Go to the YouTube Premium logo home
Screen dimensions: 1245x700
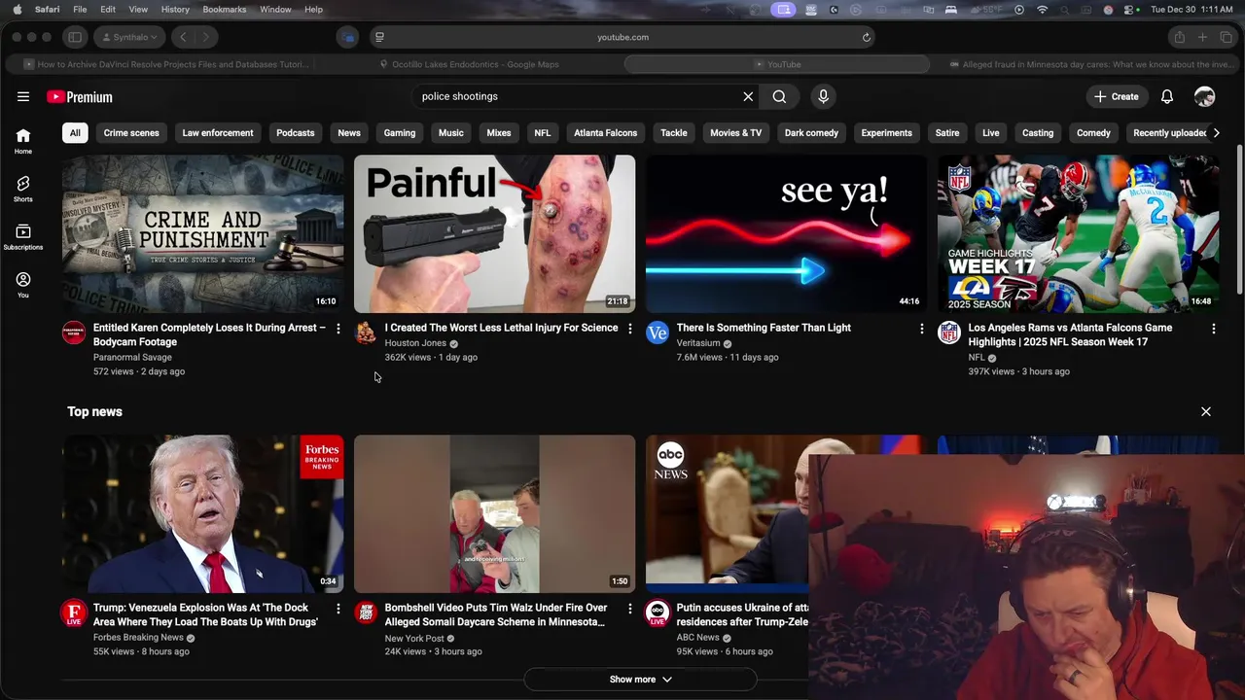coord(80,97)
